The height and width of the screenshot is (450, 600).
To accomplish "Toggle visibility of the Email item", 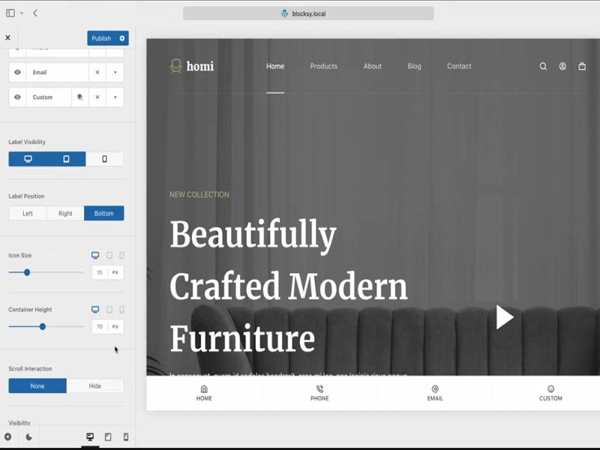I will (x=17, y=73).
